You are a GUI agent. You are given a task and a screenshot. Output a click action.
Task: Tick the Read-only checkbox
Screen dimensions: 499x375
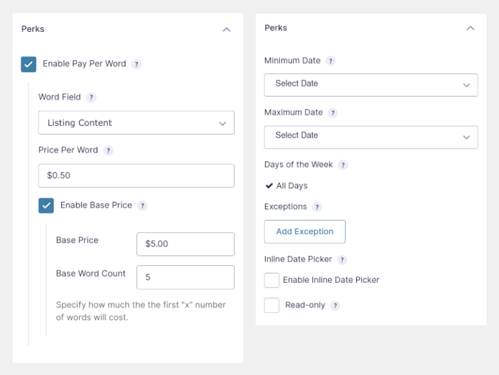click(x=272, y=306)
